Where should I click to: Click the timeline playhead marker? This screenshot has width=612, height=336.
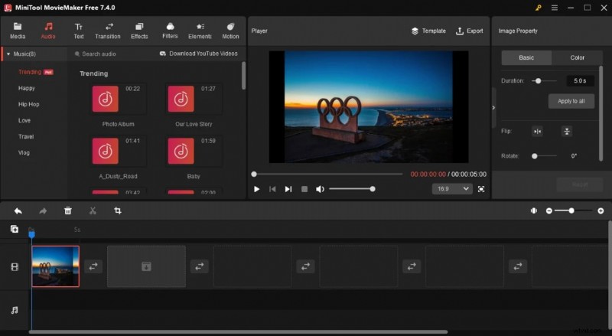click(x=31, y=234)
